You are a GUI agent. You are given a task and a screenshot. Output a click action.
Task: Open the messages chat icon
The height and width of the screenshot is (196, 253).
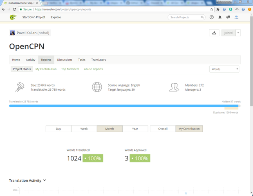(228, 18)
